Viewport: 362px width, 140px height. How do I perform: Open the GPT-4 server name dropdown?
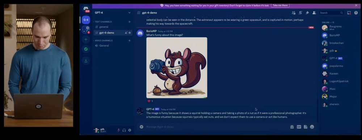[x=113, y=13]
